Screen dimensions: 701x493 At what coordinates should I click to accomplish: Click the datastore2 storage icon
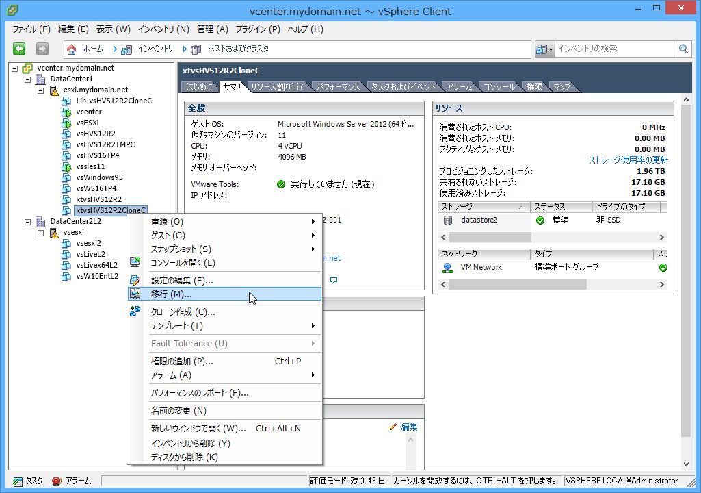pyautogui.click(x=447, y=220)
